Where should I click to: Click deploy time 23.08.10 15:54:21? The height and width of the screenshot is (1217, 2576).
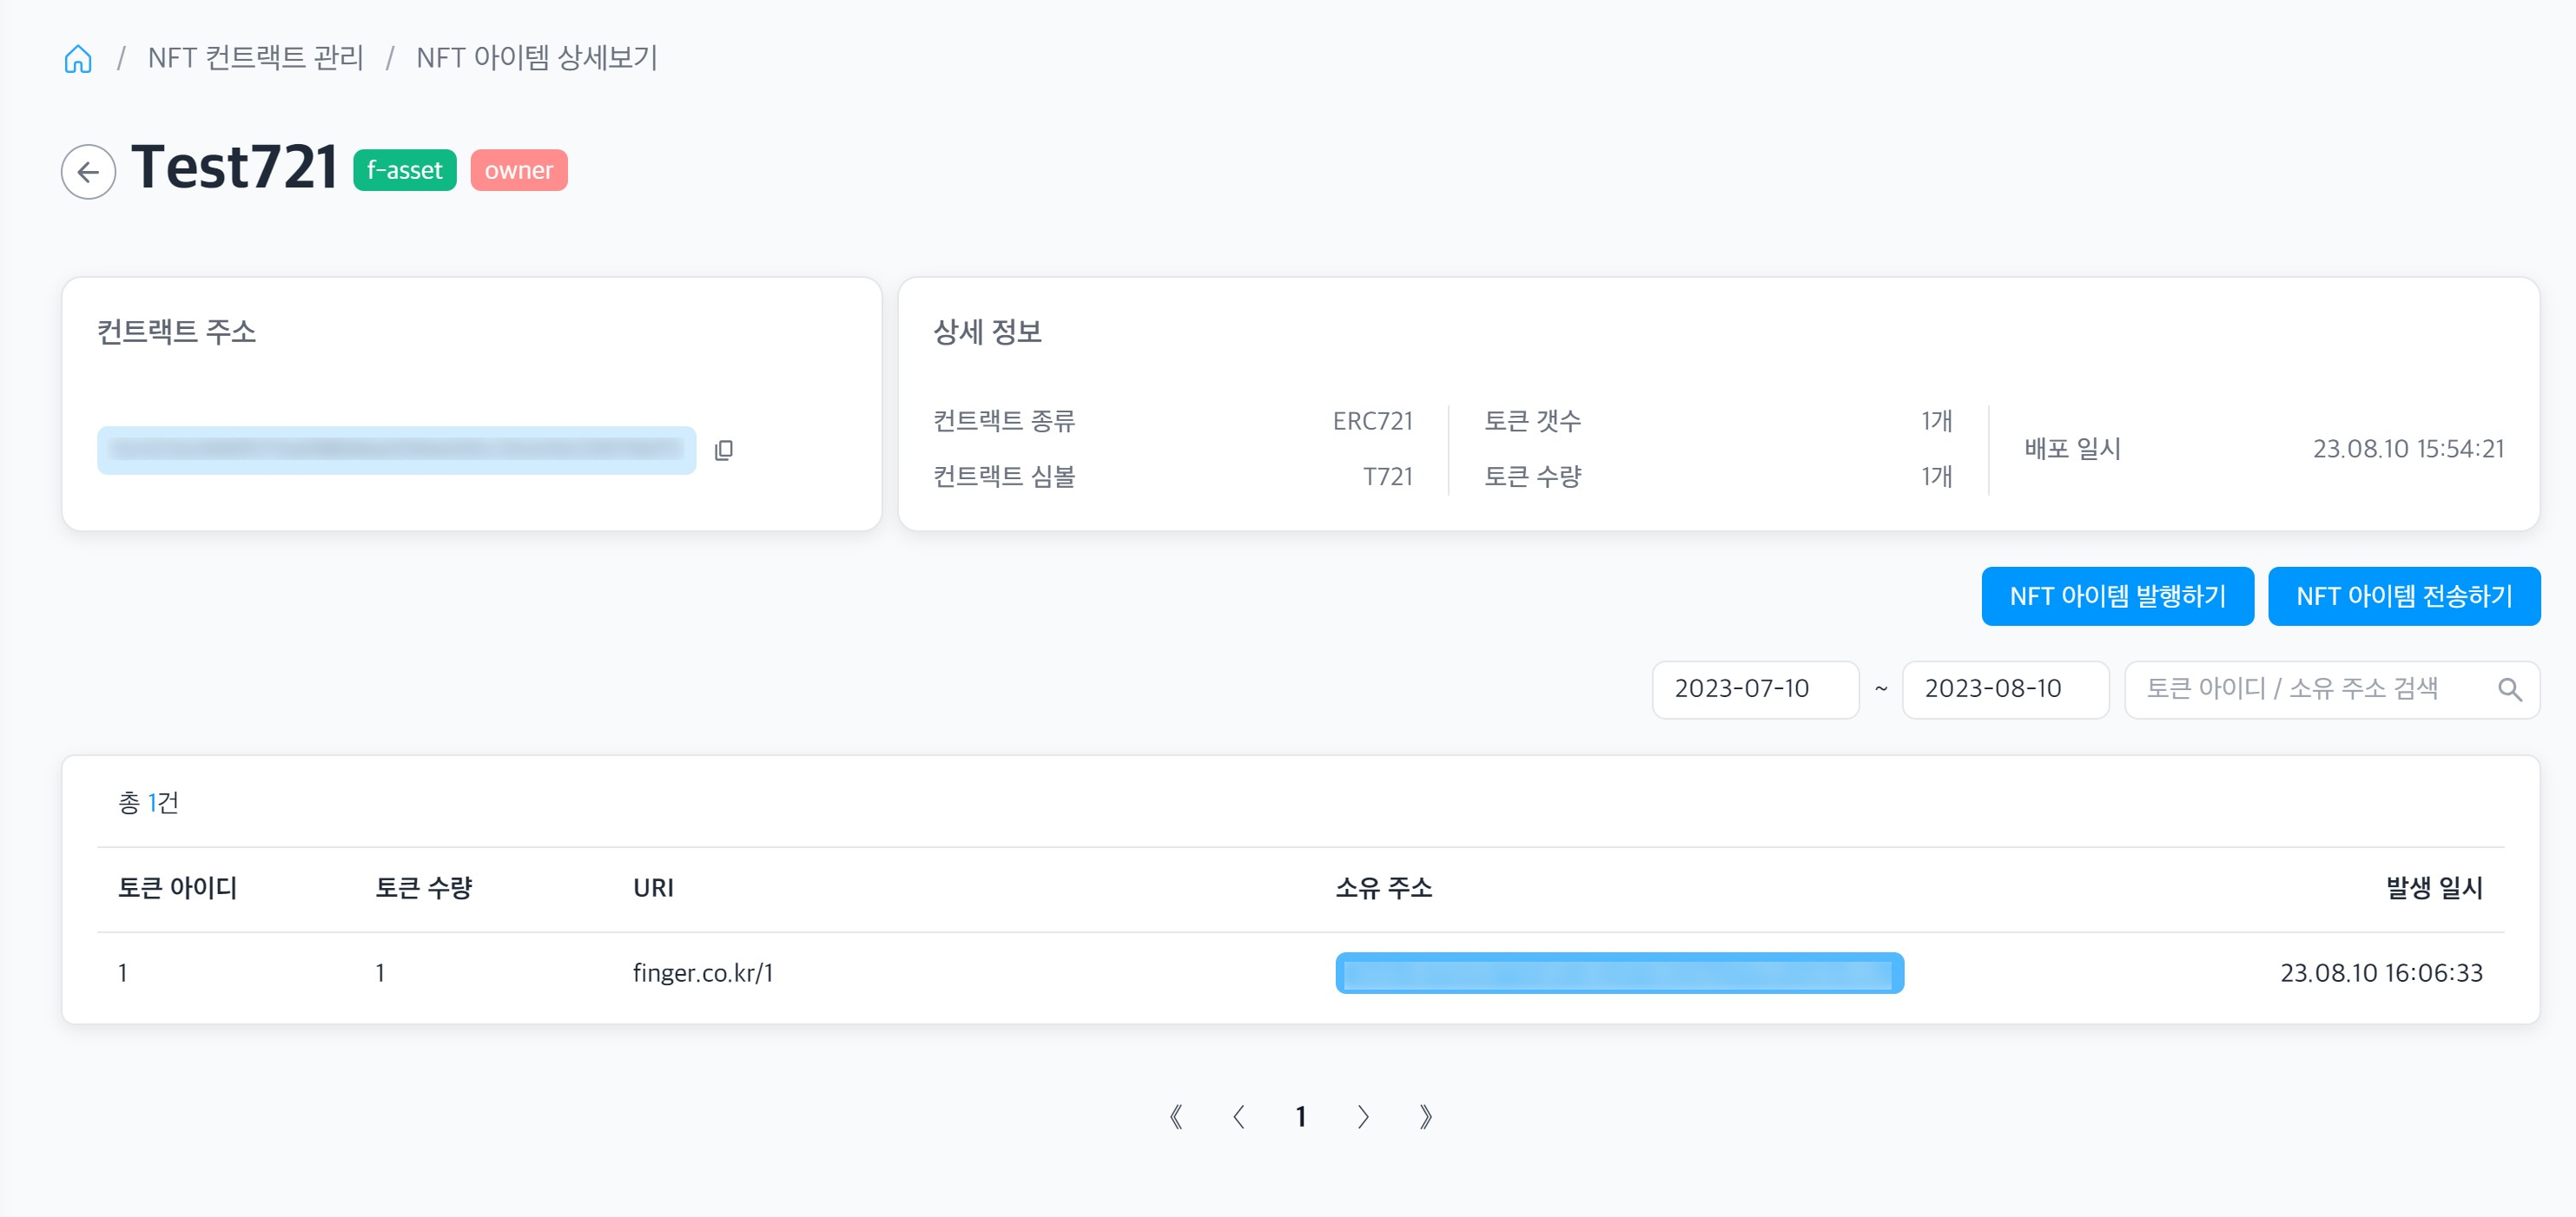(2408, 449)
